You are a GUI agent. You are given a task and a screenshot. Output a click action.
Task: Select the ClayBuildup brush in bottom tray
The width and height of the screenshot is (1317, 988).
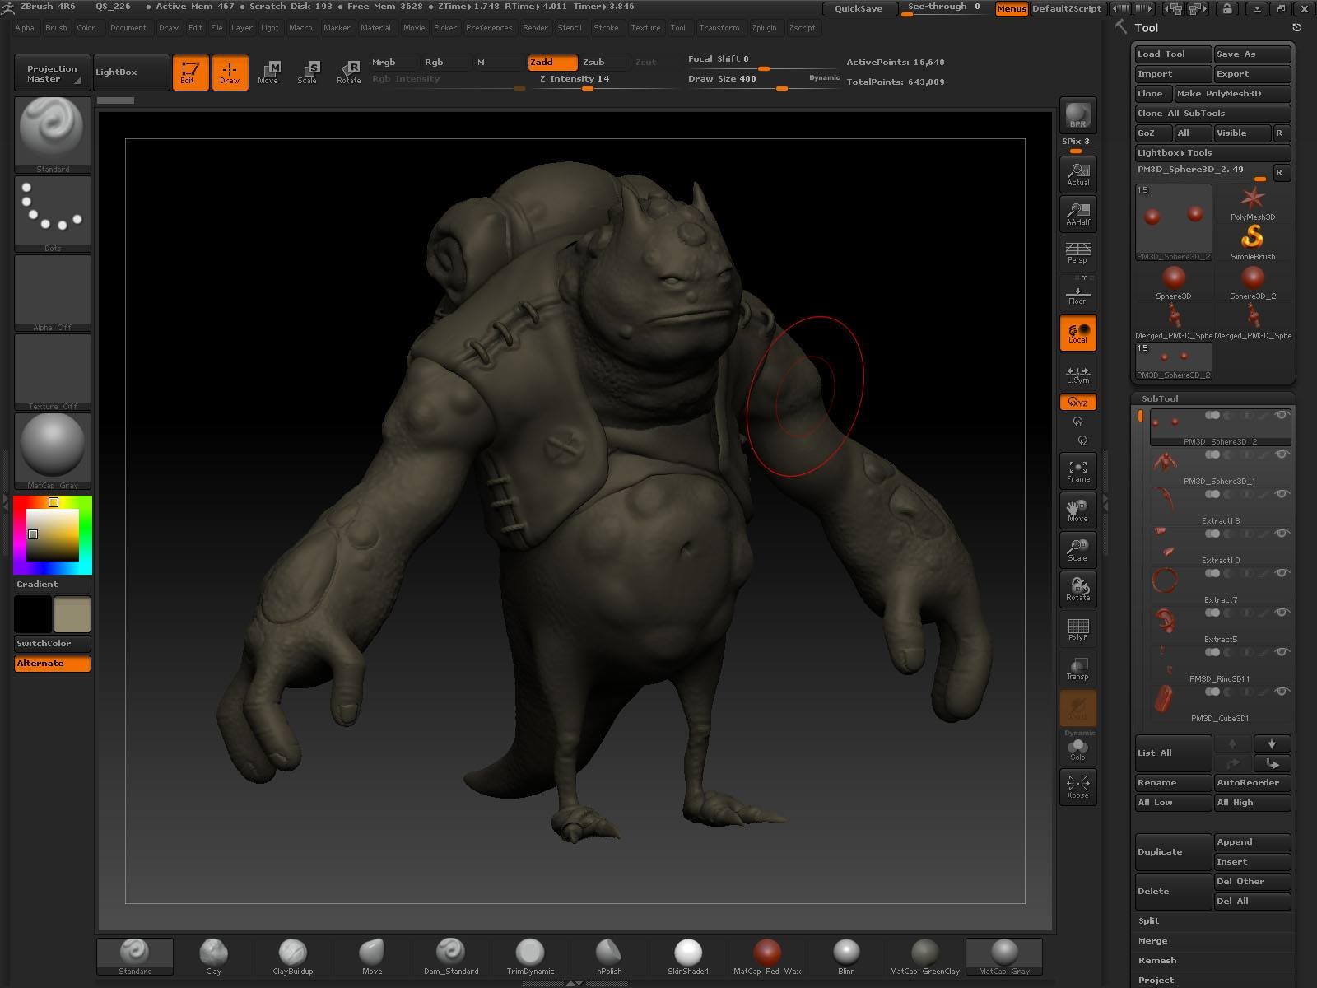point(292,953)
